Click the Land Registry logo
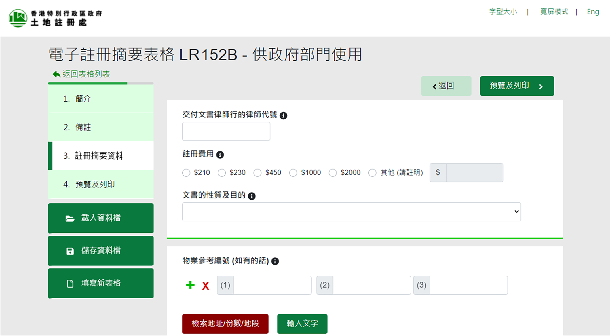This screenshot has width=610, height=336. (x=55, y=18)
